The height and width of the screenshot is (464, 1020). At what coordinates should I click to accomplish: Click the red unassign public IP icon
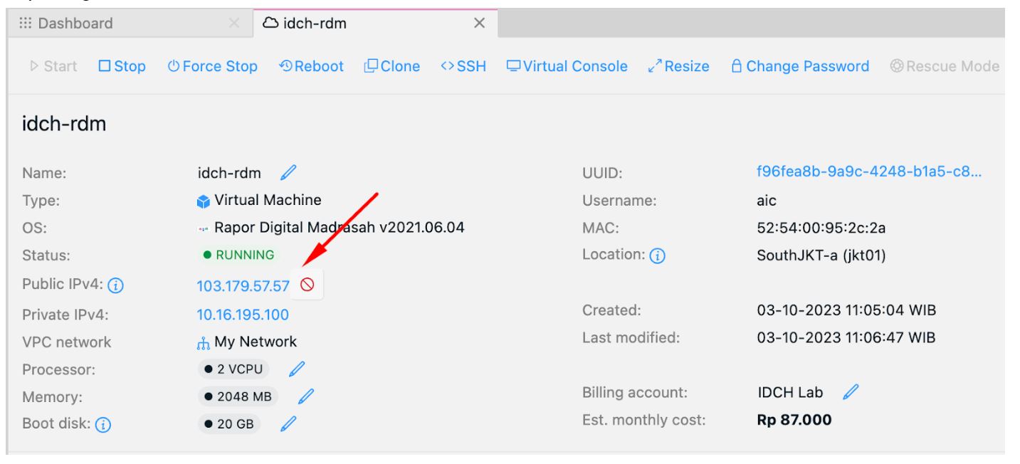point(307,285)
